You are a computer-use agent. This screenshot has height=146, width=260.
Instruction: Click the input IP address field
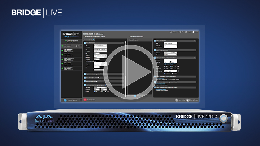pos(100,51)
